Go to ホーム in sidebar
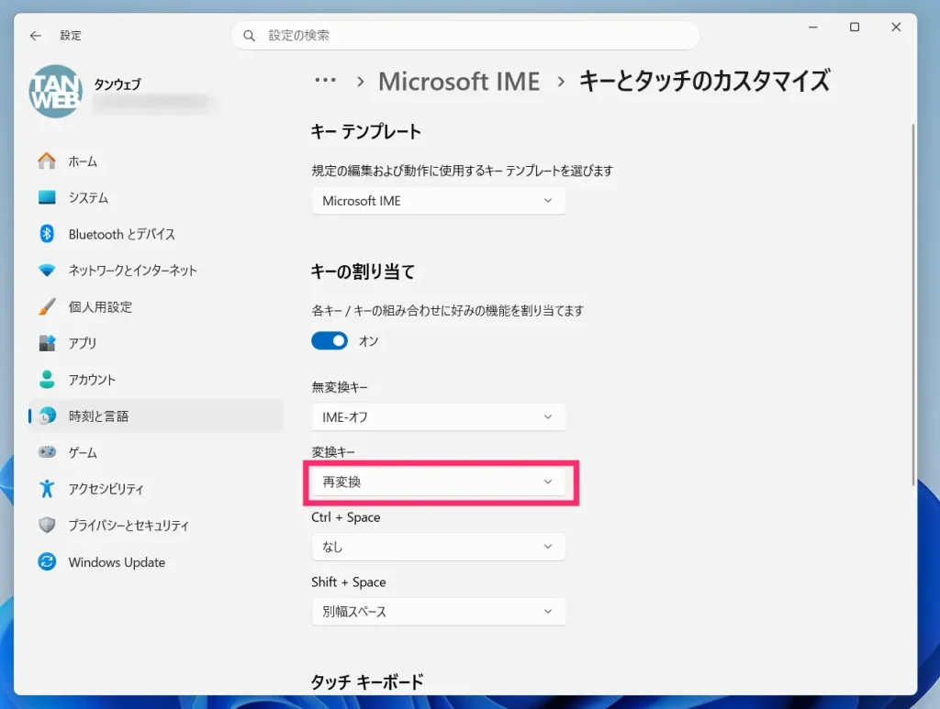Screen dimensions: 940x709 pyautogui.click(x=155, y=161)
